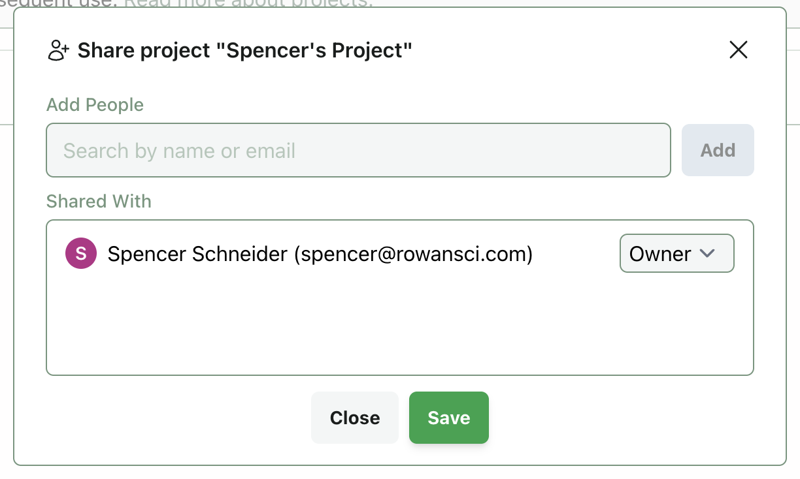
Task: Select Spencer Schneider's avatar circle
Action: click(x=80, y=253)
